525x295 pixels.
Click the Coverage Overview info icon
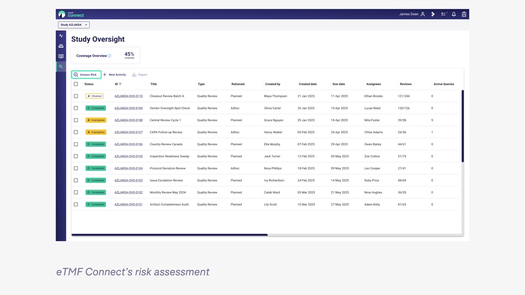110,56
